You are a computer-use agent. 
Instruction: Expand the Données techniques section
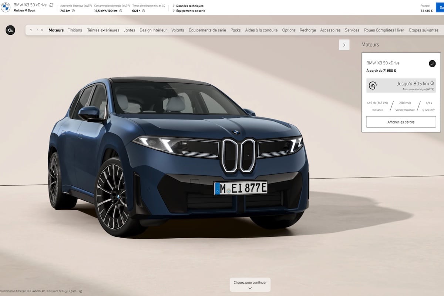pos(189,6)
